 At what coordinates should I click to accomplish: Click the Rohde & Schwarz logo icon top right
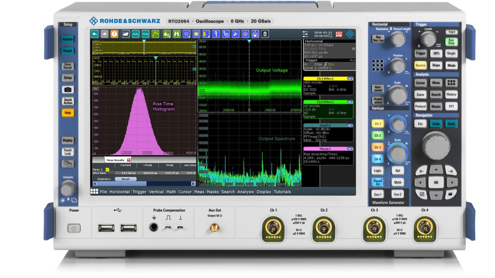(x=350, y=34)
